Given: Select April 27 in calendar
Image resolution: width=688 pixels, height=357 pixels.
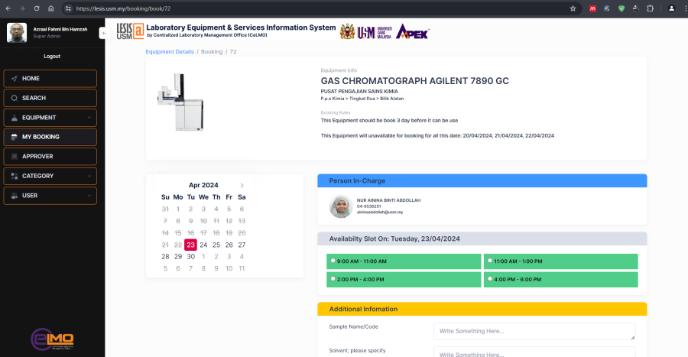Looking at the screenshot, I should coord(242,245).
